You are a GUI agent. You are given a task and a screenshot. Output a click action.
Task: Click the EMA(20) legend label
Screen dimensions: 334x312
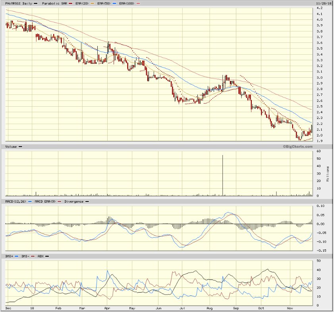point(82,4)
